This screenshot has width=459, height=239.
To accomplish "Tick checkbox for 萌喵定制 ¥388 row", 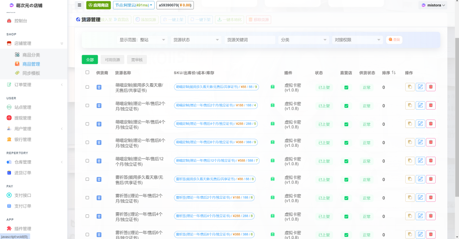I will point(87,142).
